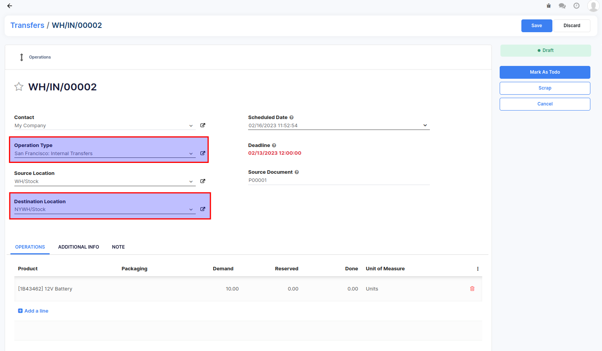Open the activities clock icon
Screen dimensions: 602x351
point(576,6)
